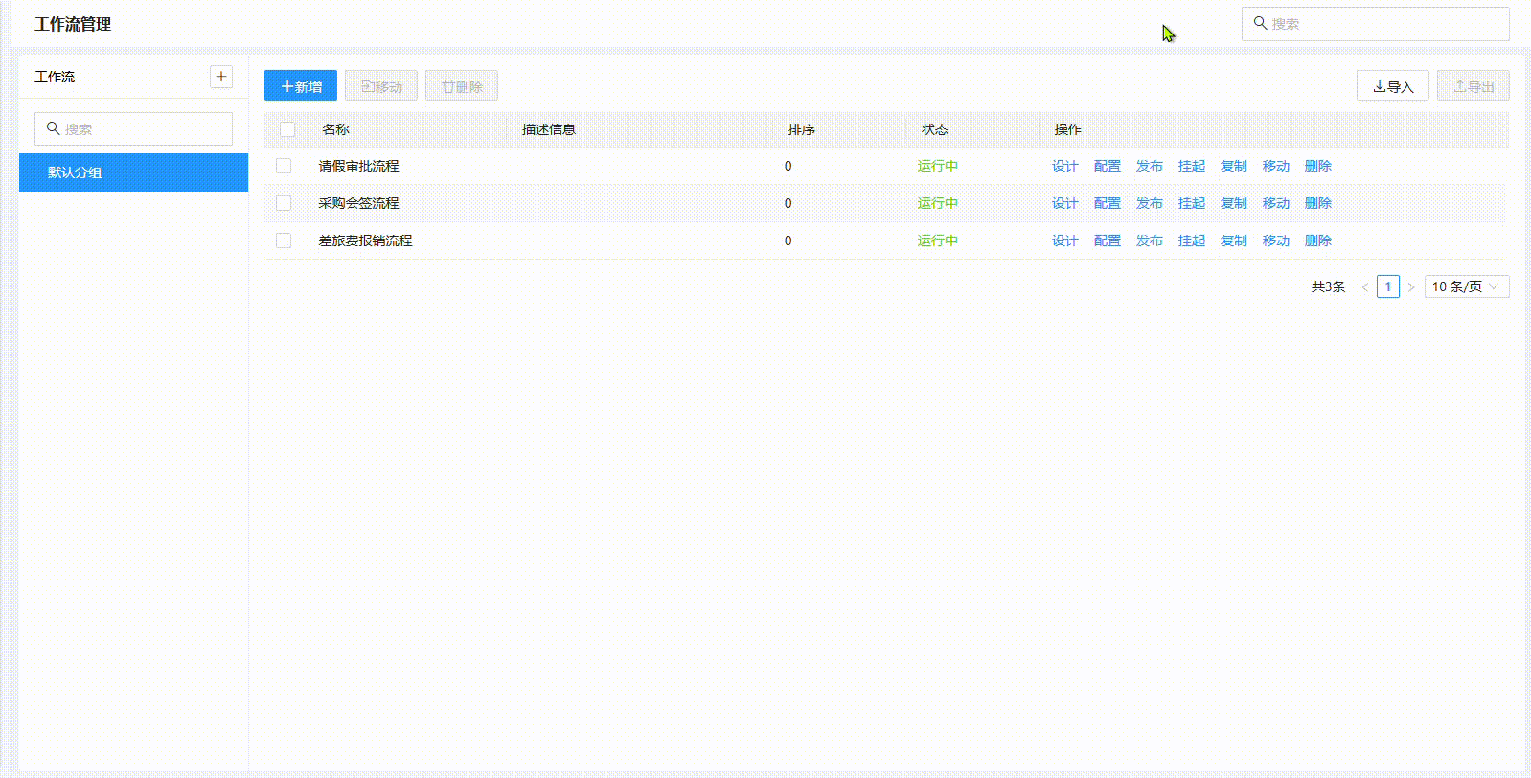Click 挂起 for 请假审批流程

point(1191,166)
